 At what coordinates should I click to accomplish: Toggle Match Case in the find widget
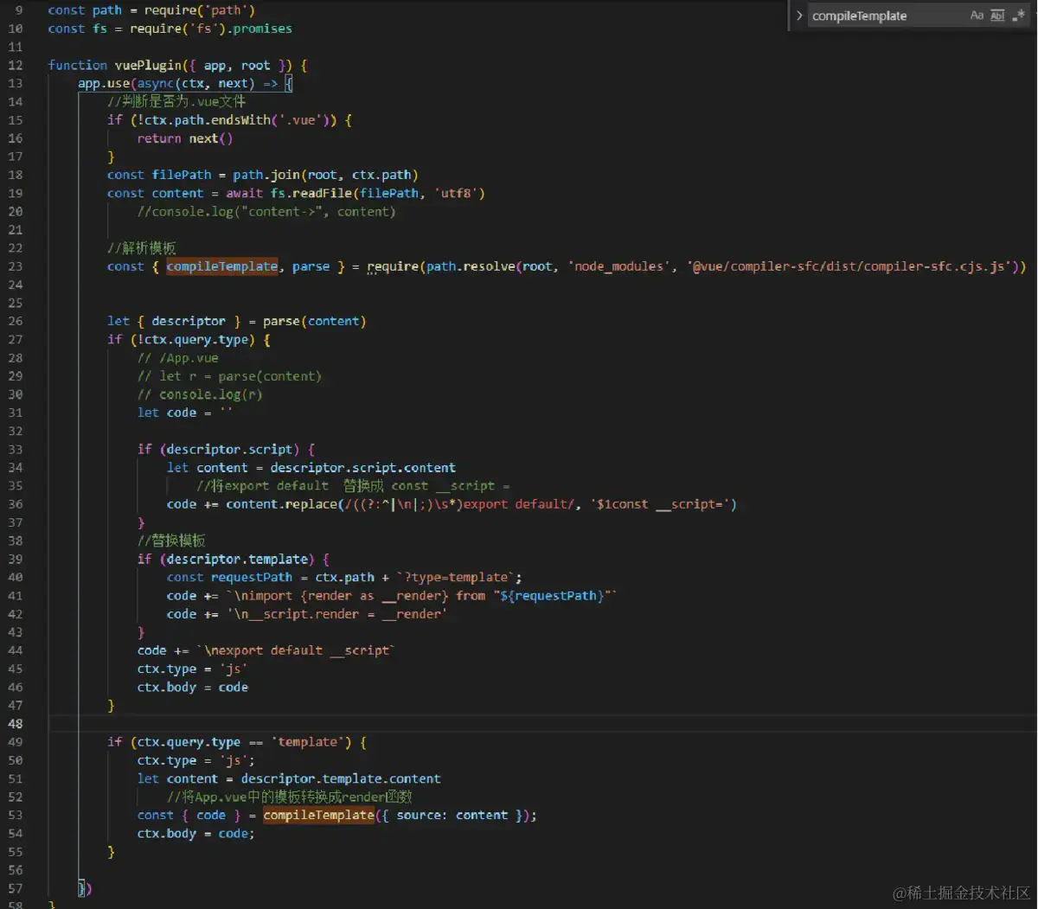[x=976, y=15]
